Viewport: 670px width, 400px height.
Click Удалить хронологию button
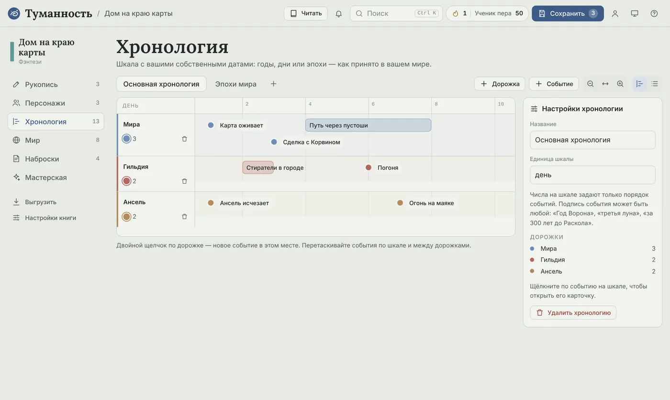tap(573, 312)
